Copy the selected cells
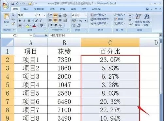This screenshot has height=121, width=166. 13,19
